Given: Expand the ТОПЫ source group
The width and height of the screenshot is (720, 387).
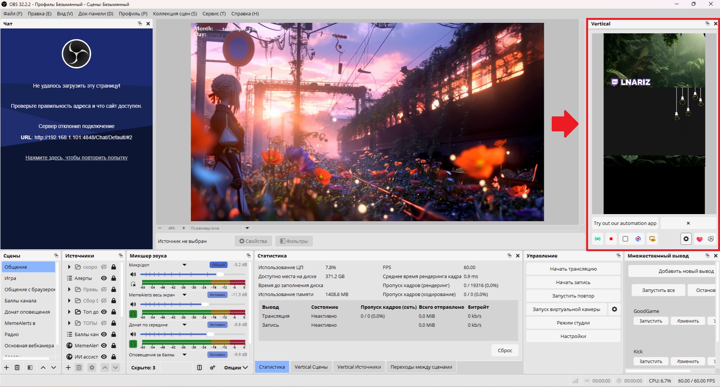Looking at the screenshot, I should (69, 323).
